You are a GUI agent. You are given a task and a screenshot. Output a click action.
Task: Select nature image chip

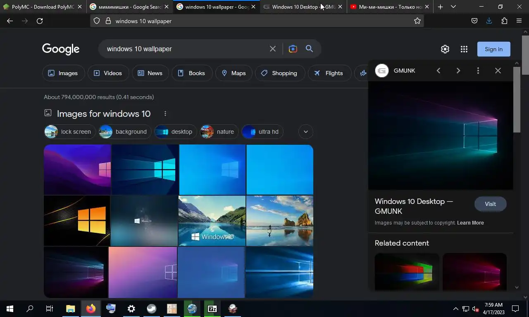(219, 132)
